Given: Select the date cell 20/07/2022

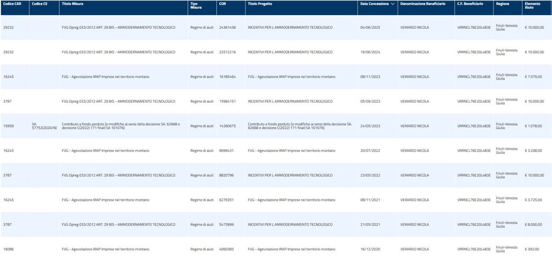Looking at the screenshot, I should 369,151.
